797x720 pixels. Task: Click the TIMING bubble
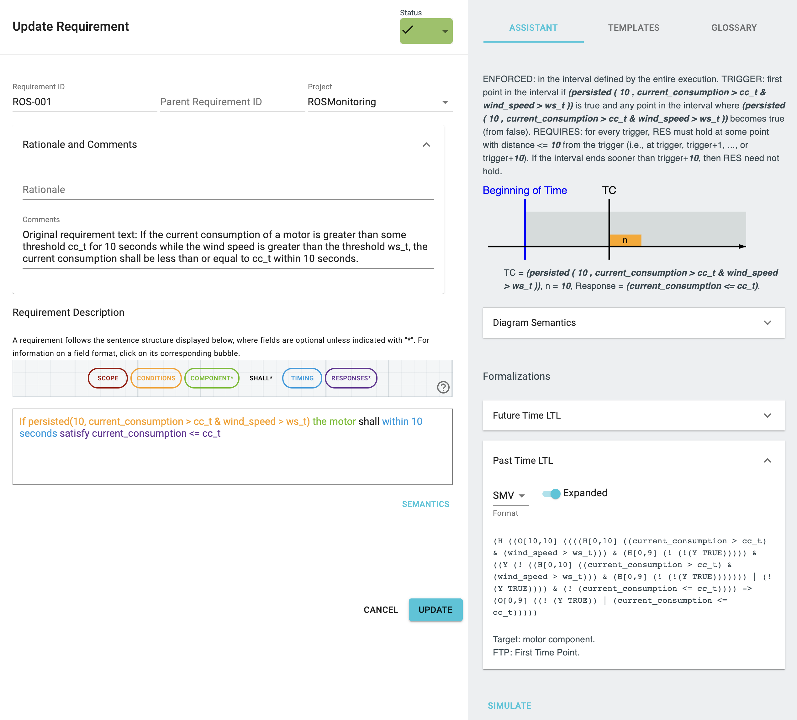[302, 378]
